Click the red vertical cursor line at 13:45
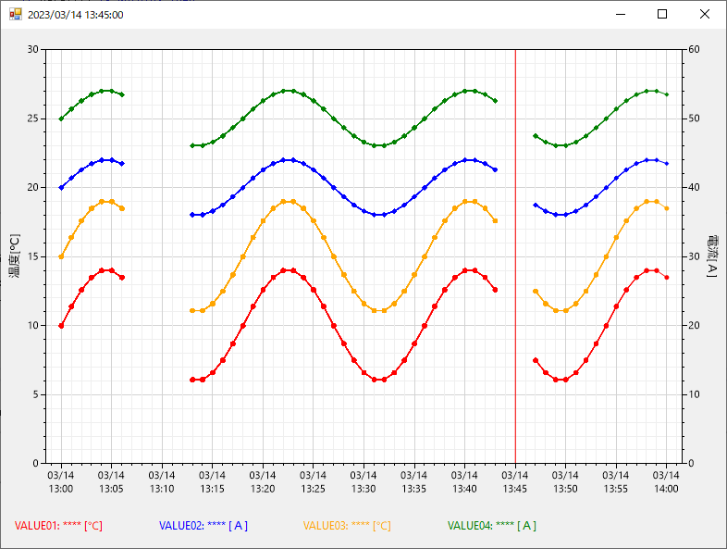The image size is (727, 549). pos(515,278)
